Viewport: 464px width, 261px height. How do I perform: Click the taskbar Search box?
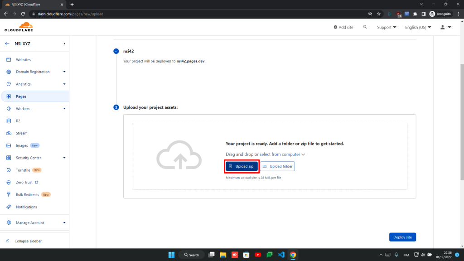pos(192,255)
